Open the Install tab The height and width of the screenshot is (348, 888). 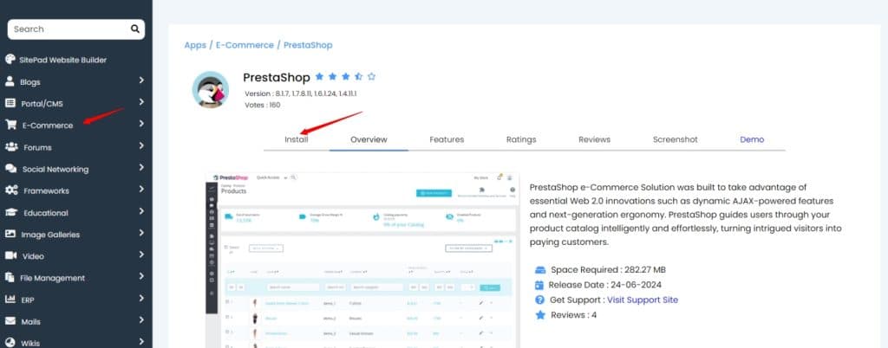[297, 139]
